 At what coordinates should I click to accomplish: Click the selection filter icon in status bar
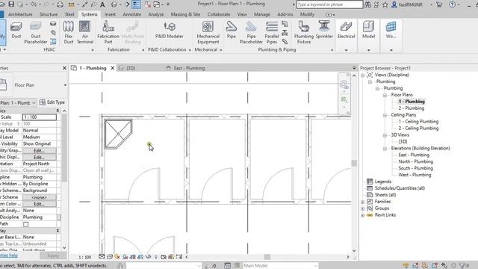(x=464, y=266)
